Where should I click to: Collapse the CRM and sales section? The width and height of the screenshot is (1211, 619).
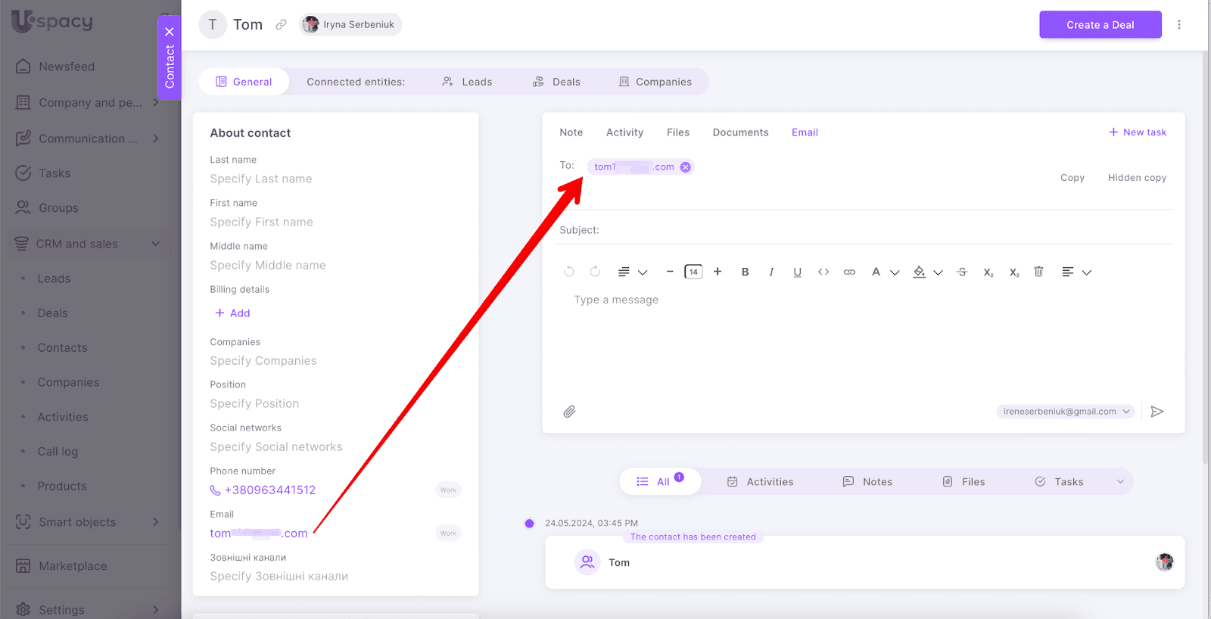coord(155,244)
